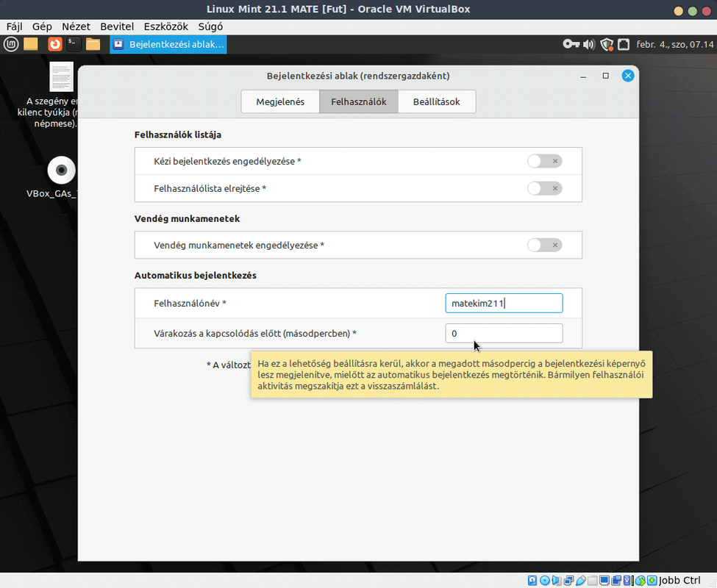This screenshot has height=588, width=717.
Task: Maximize the Bejelentkezési ablak window
Action: click(605, 76)
